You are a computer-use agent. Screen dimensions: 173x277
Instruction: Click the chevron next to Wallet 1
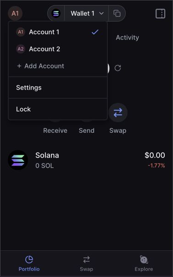tap(101, 13)
